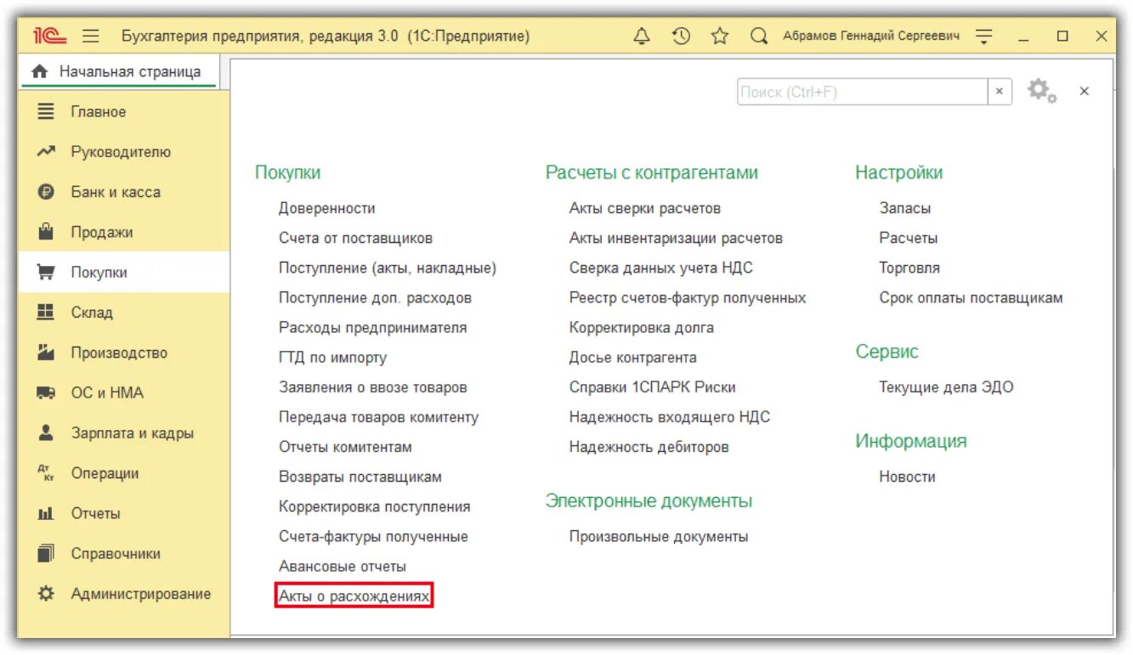
Task: Open Передача товаров комитенту
Action: point(379,417)
